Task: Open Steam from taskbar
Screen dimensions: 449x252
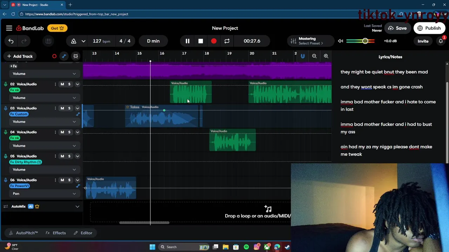Action: click(x=287, y=247)
